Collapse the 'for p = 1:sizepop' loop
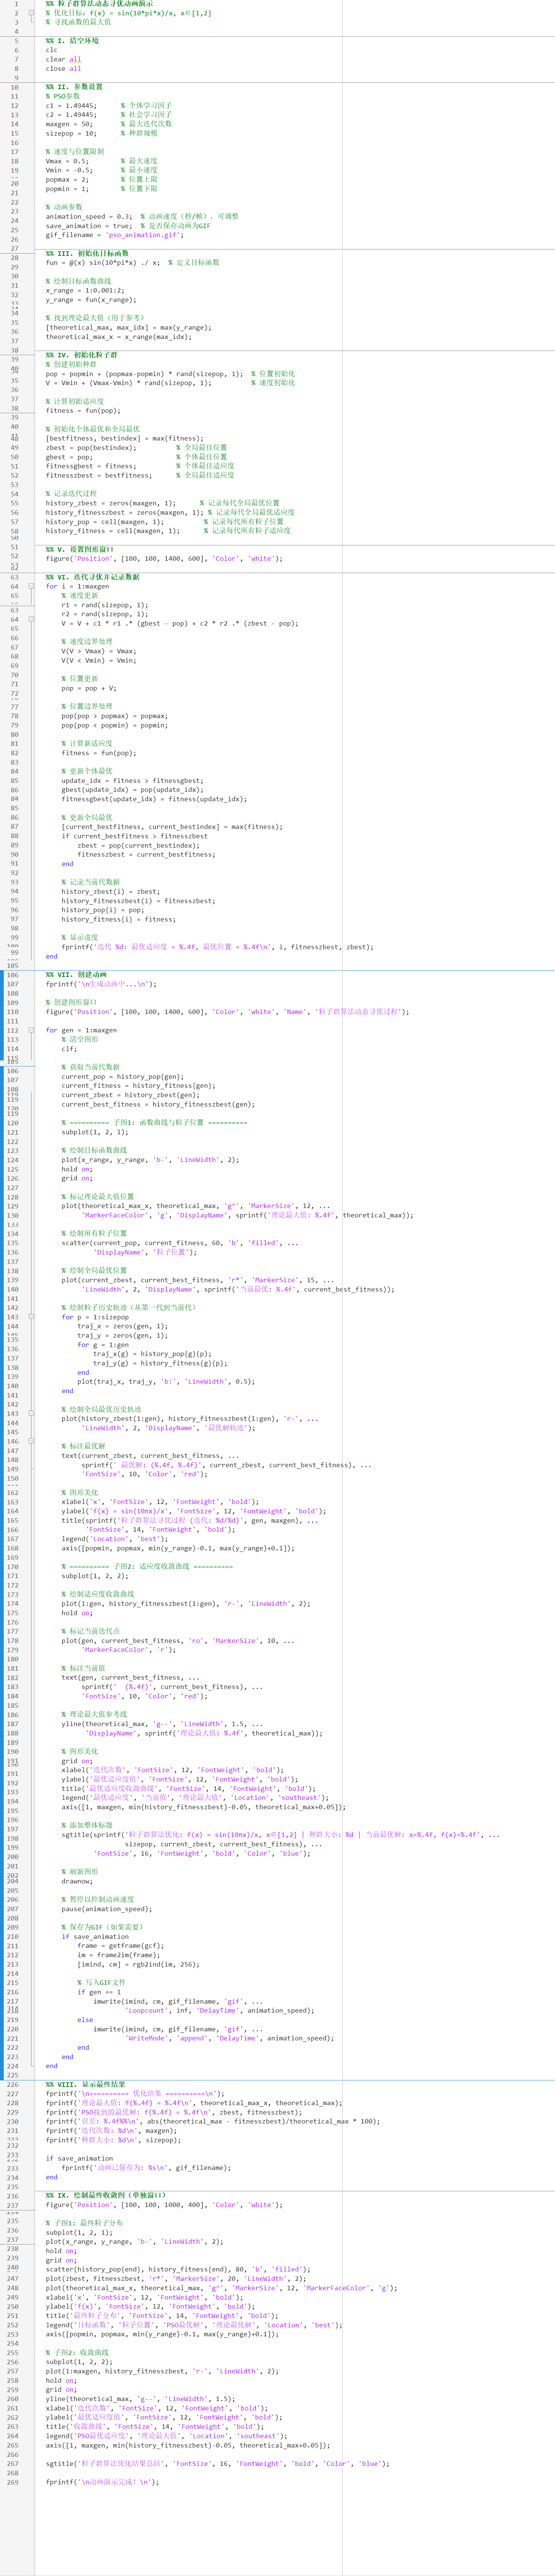Screen dimensions: 555x2576 [x=31, y=1317]
